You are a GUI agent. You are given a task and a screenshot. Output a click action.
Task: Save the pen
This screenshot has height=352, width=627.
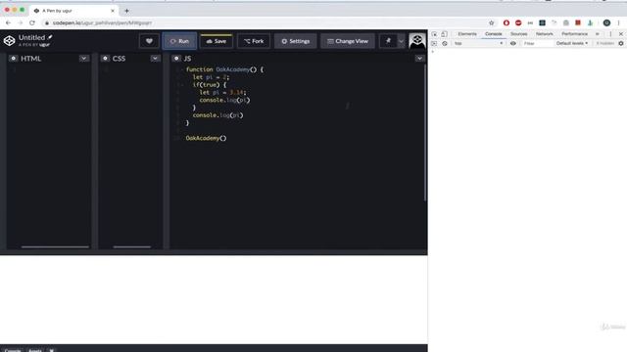click(217, 41)
